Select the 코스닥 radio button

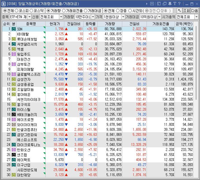click(x=31, y=11)
